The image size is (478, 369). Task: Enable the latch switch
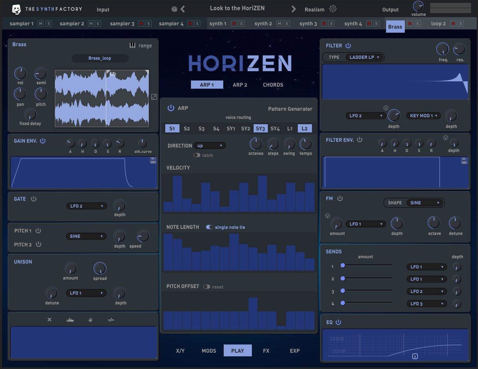pyautogui.click(x=197, y=155)
